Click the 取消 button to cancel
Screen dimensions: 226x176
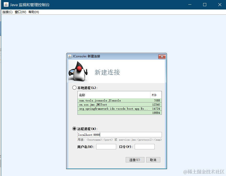click(x=153, y=160)
